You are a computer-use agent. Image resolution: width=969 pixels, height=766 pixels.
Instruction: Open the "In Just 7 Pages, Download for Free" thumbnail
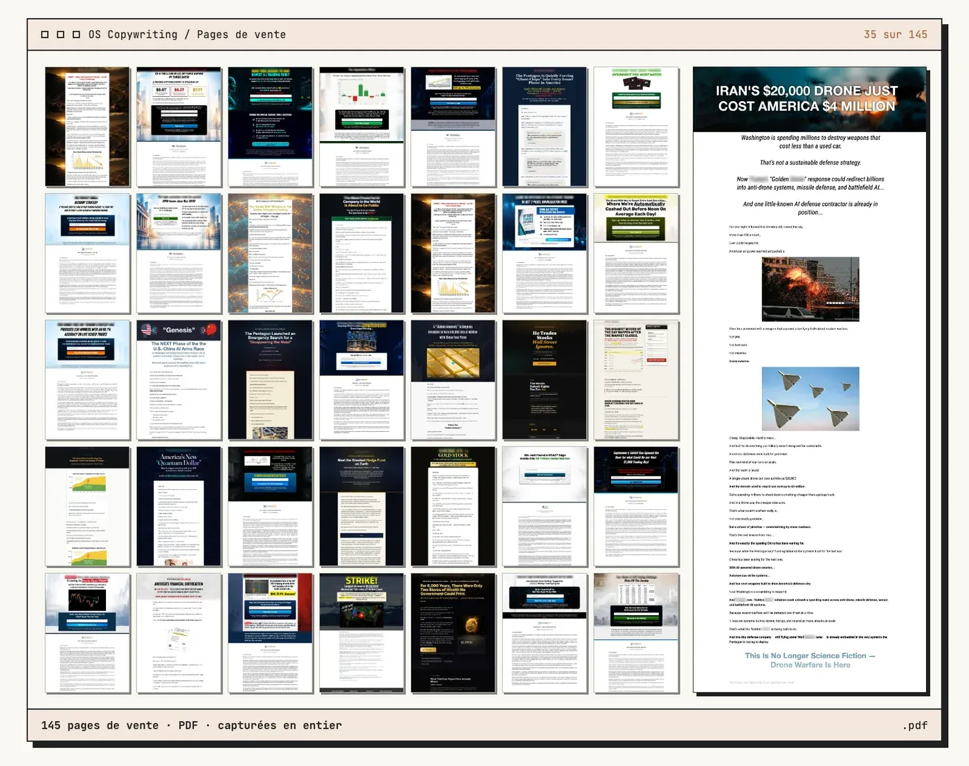point(545,253)
